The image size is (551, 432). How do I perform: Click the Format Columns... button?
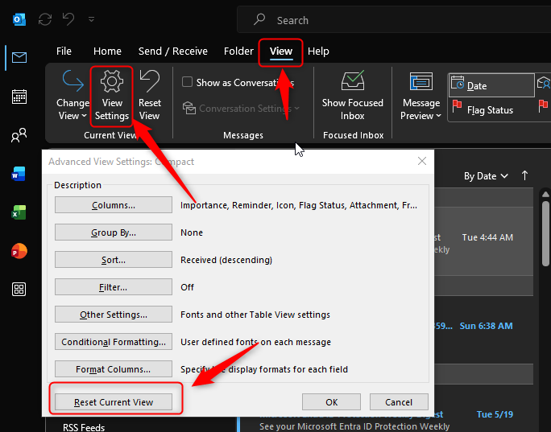114,369
